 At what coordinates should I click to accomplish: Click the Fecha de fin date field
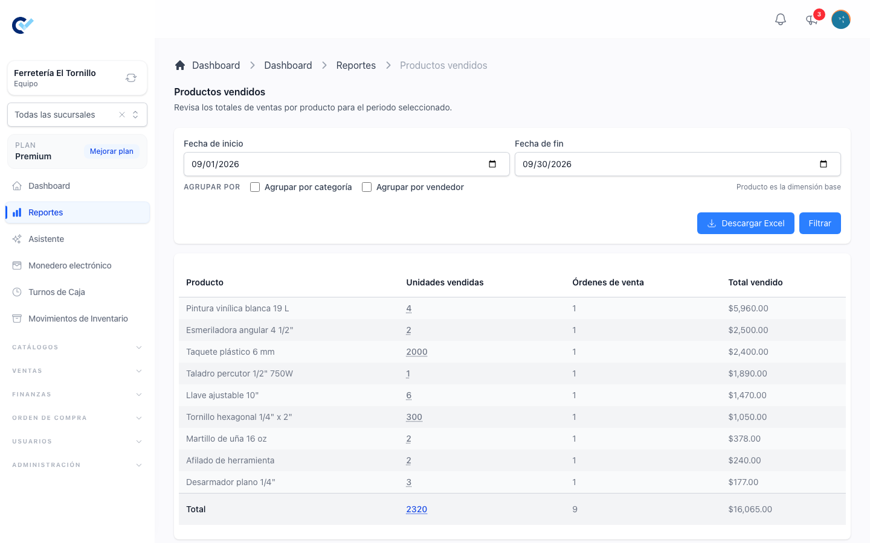[x=678, y=164]
